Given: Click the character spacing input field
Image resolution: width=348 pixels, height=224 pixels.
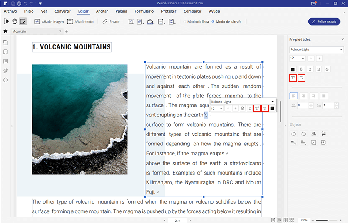Looking at the screenshot, I should (x=303, y=105).
